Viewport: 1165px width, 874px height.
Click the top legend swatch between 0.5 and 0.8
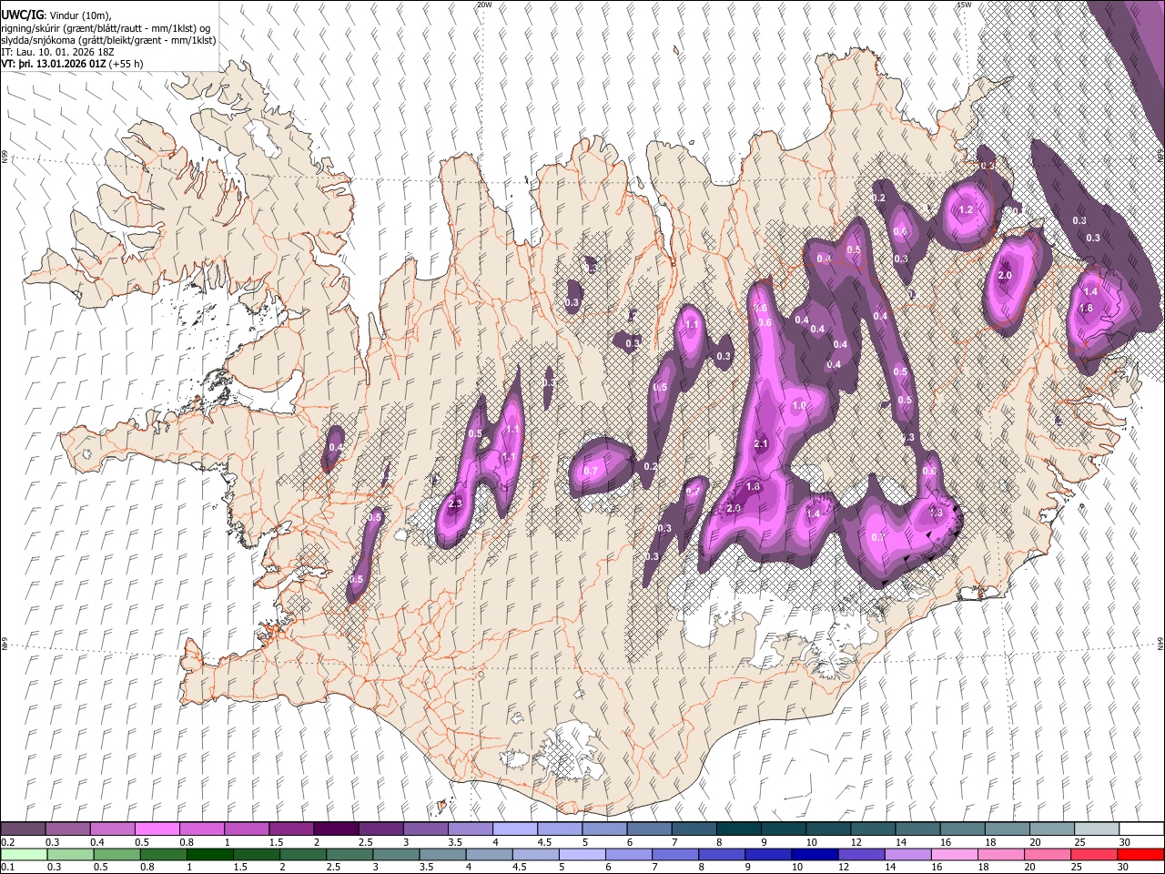pyautogui.click(x=157, y=829)
